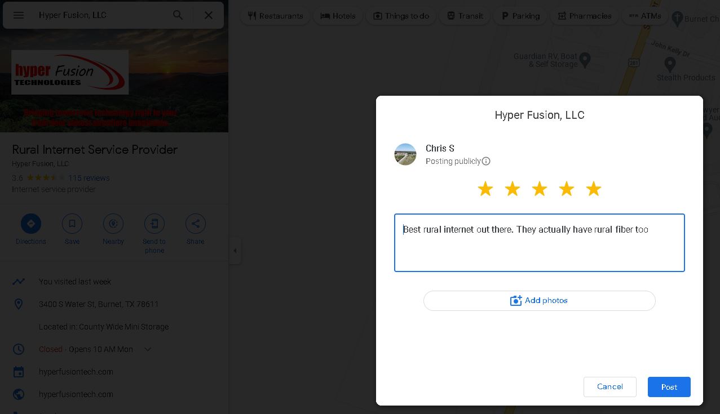Click the timeline icon beside You visited last week
The height and width of the screenshot is (414, 720).
(x=19, y=282)
